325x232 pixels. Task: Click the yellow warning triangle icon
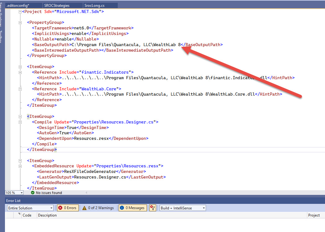[84, 208]
